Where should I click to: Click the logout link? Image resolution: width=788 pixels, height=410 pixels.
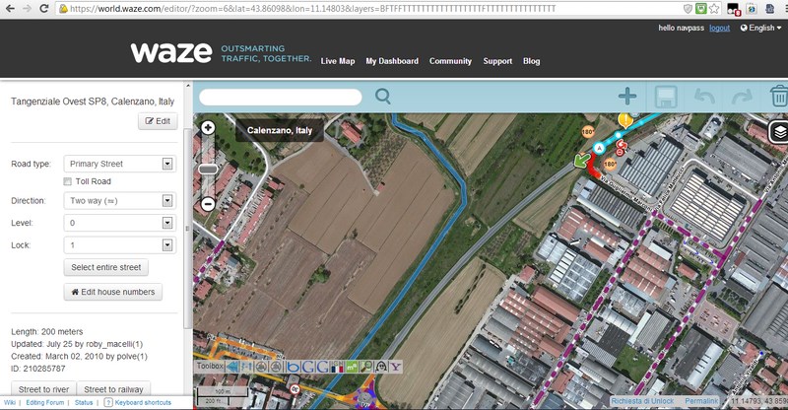pyautogui.click(x=719, y=29)
